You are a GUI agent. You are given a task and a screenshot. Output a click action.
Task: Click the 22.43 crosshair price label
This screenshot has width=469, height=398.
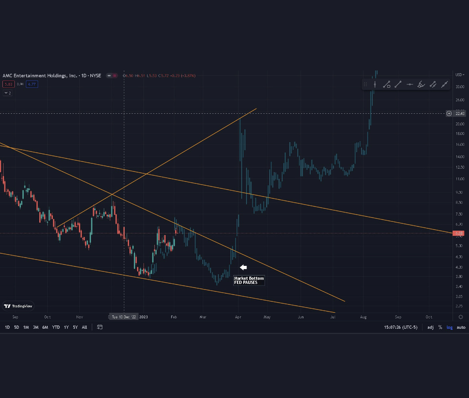tap(460, 113)
